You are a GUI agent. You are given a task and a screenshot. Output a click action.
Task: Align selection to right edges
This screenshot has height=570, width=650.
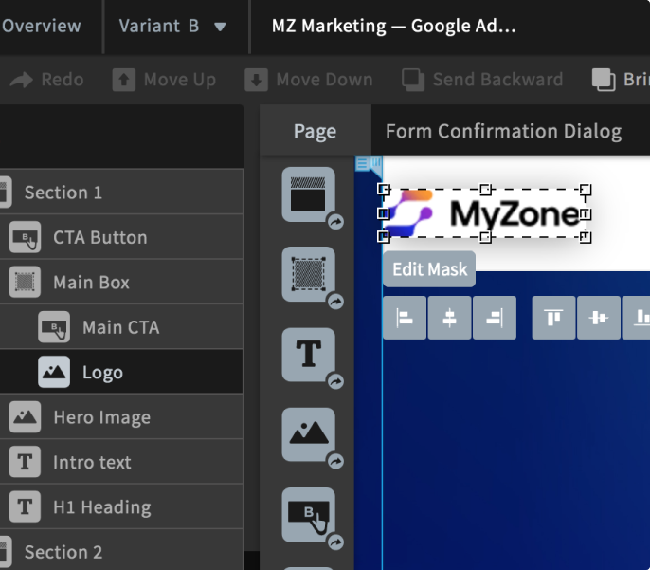tap(494, 318)
